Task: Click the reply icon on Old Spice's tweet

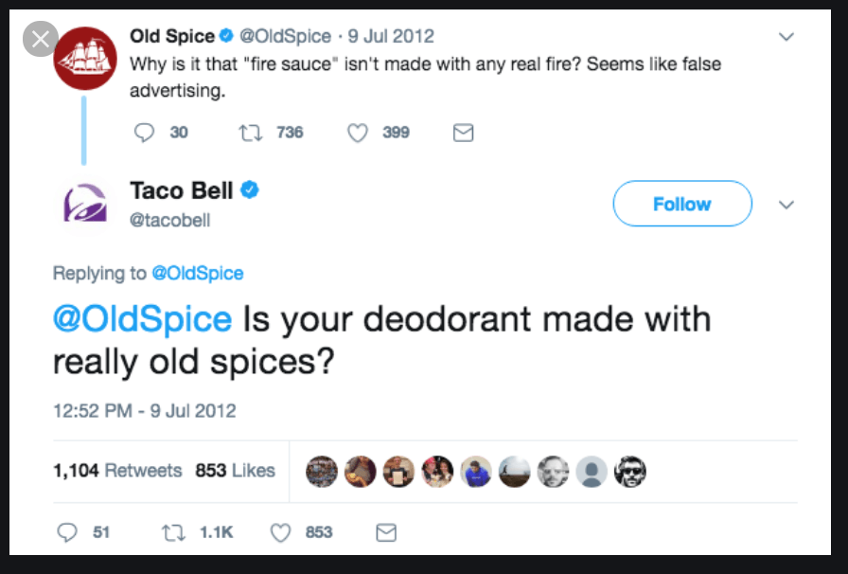Action: tap(143, 133)
